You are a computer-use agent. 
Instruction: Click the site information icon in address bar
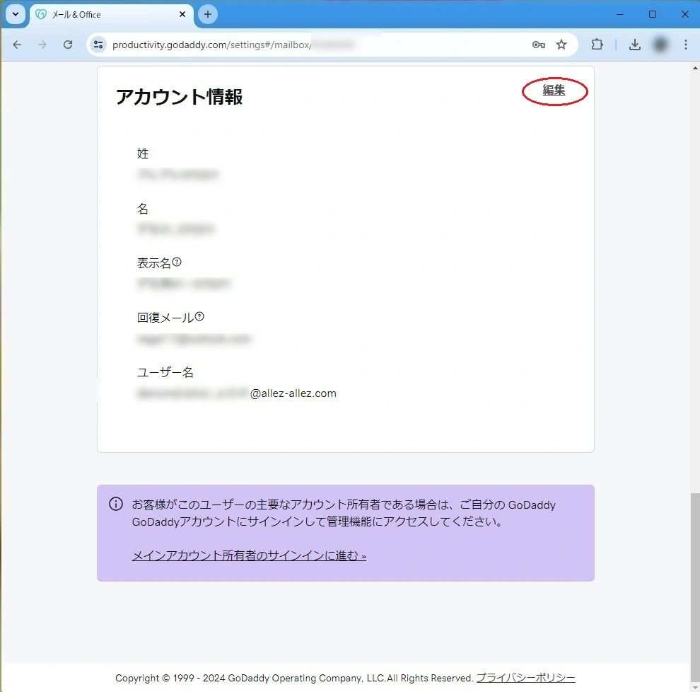tap(99, 45)
